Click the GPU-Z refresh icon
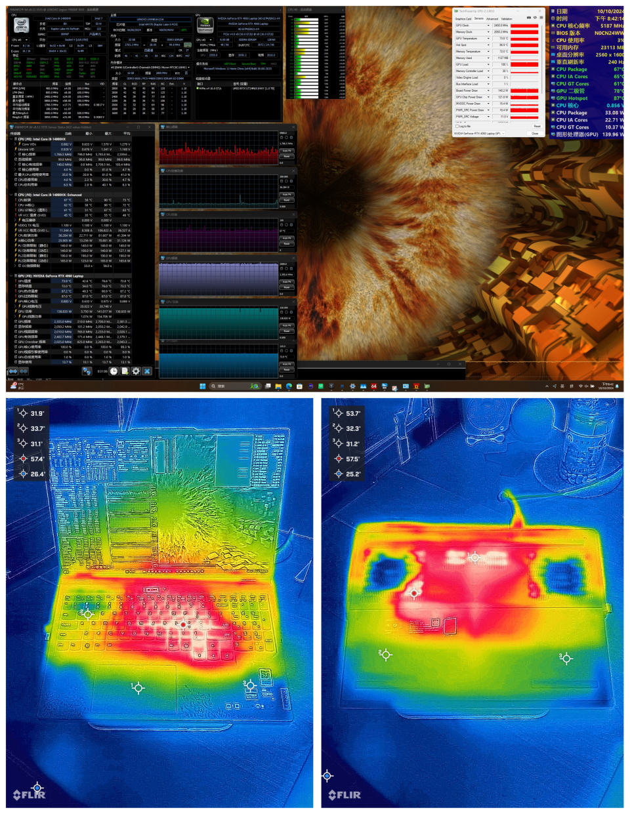The image size is (630, 814). point(535,18)
